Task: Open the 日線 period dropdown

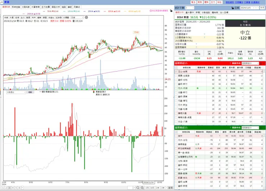Action: (77, 18)
